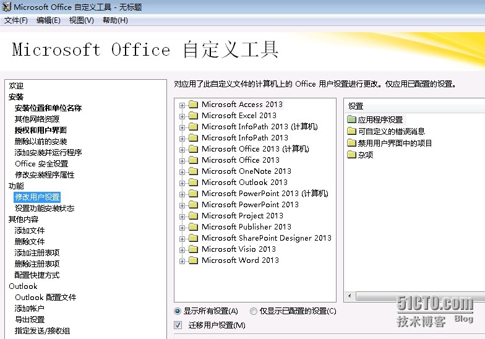Select the Microsoft SharePoint Designer 2013 label
This screenshot has height=339, width=485.
point(266,238)
